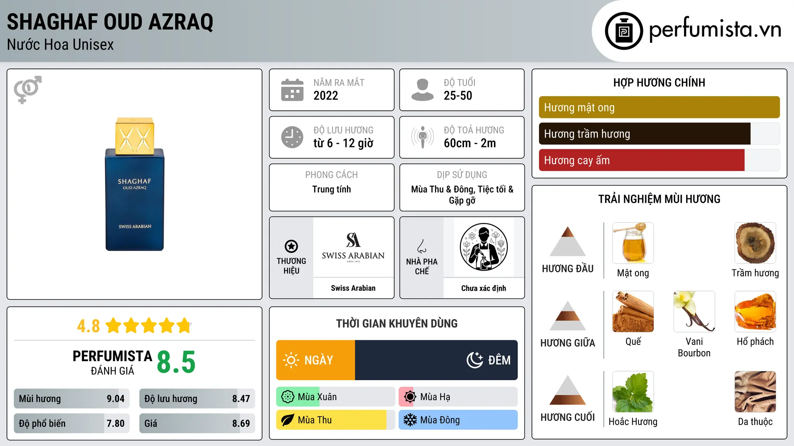The height and width of the screenshot is (446, 794).
Task: Click the Nước Hoa Unisex subtitle
Action: click(60, 45)
